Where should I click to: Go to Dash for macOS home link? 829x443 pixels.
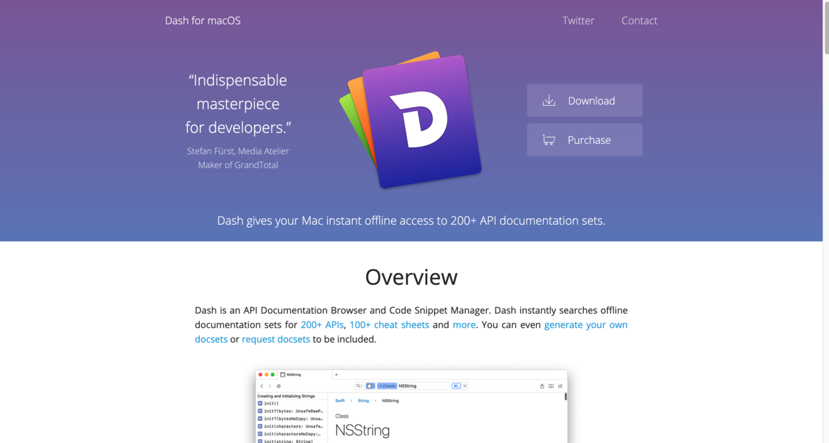[203, 21]
